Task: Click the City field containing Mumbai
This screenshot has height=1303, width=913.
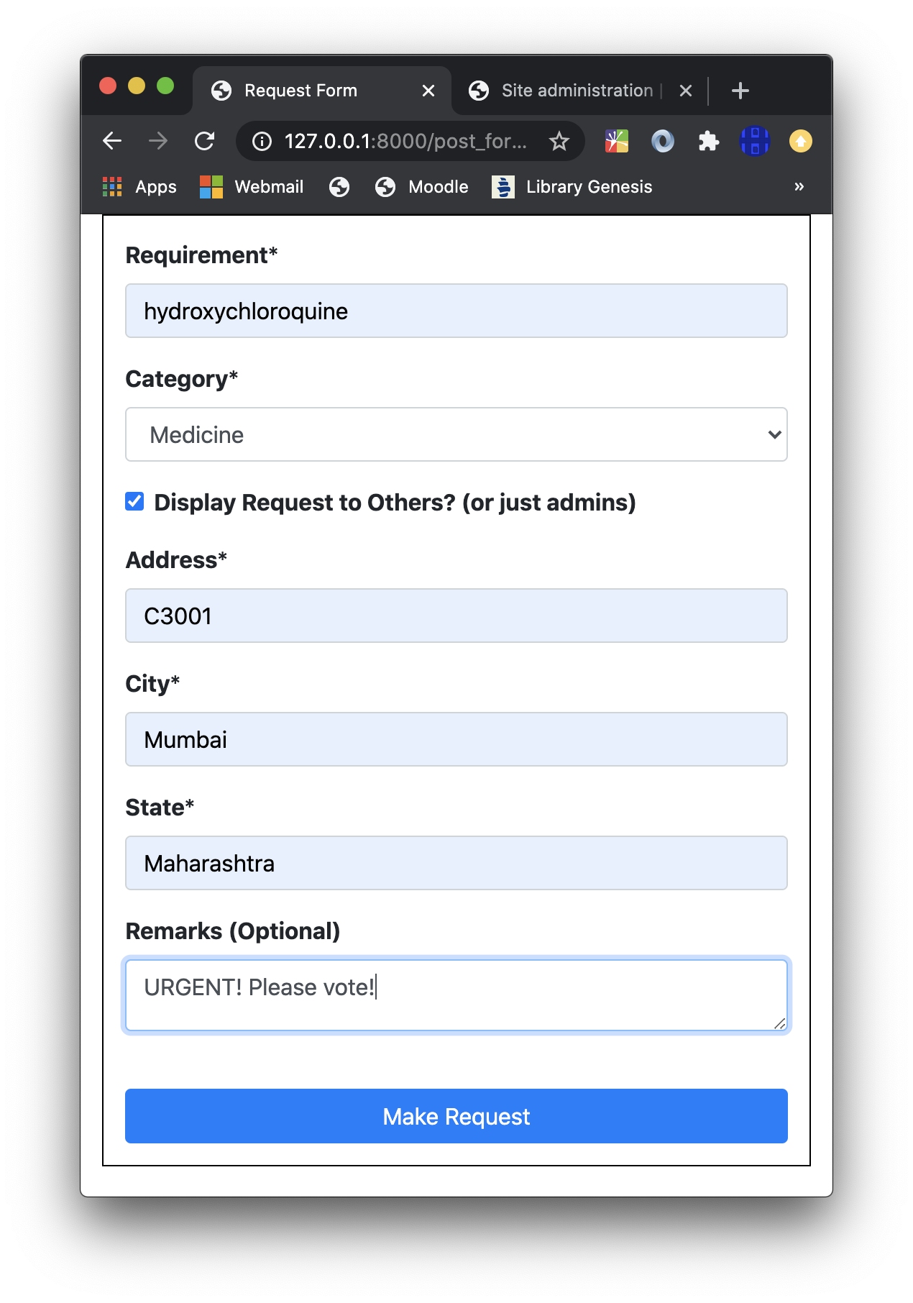Action: tap(456, 739)
